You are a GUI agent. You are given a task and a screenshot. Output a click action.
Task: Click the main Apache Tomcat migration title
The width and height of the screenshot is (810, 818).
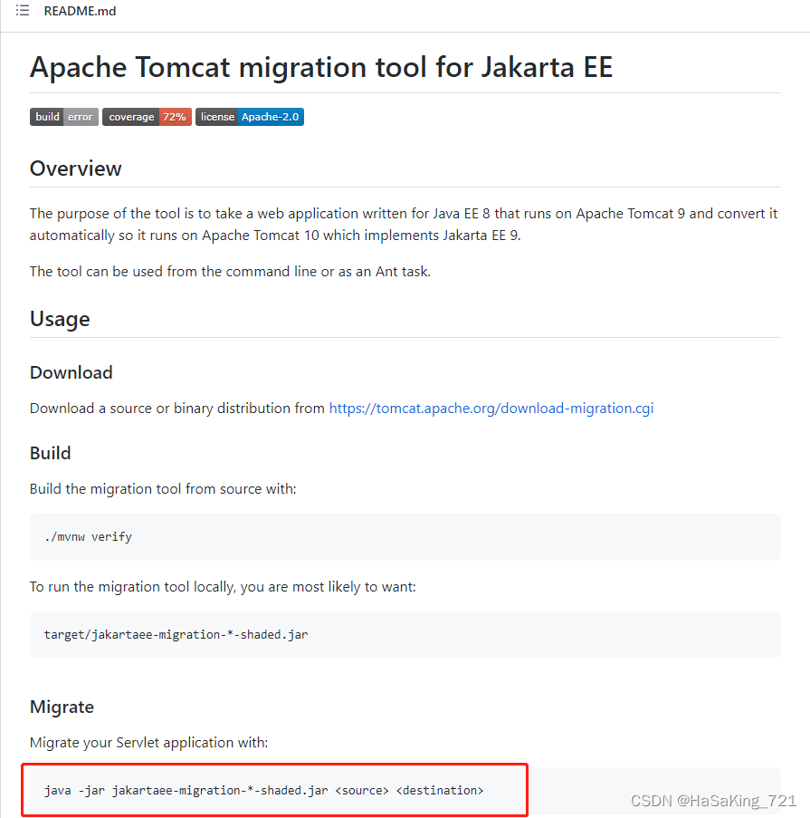tap(321, 67)
